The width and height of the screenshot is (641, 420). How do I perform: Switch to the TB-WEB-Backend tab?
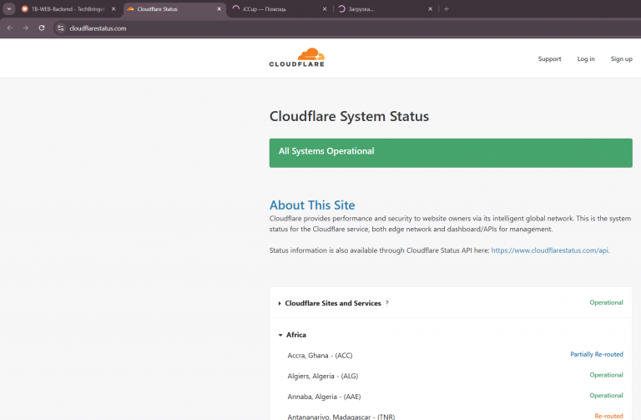tap(69, 9)
